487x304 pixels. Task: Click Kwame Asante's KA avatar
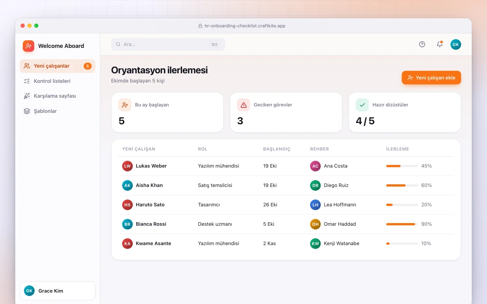pos(127,244)
